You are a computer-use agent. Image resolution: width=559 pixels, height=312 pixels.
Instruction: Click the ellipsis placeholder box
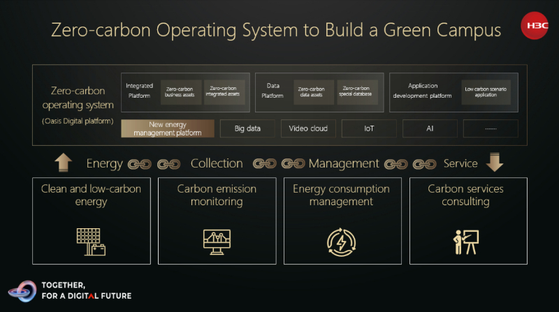pyautogui.click(x=490, y=128)
